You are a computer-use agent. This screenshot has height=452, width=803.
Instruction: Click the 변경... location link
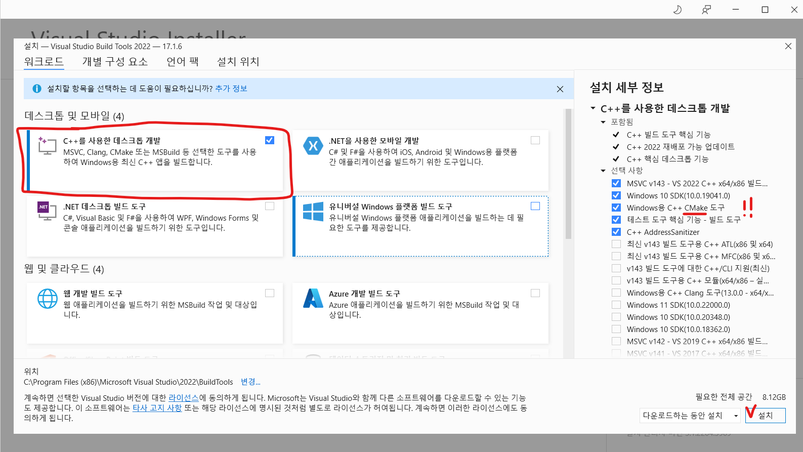coord(250,382)
